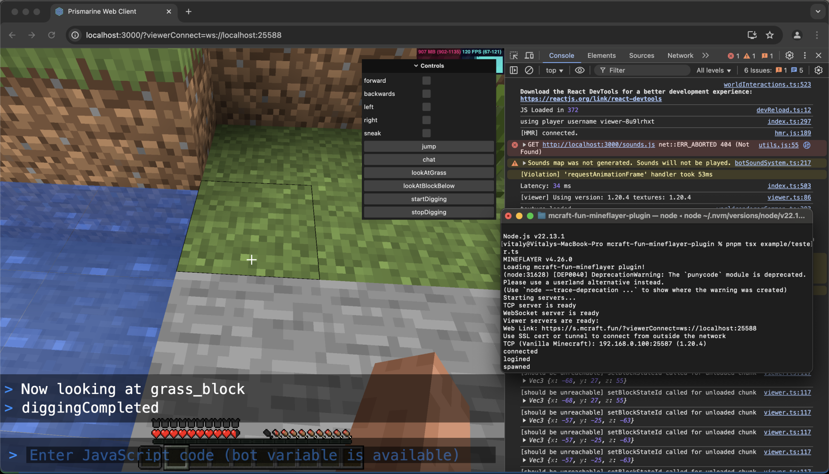
Task: Click the error count badge
Action: [x=733, y=56]
